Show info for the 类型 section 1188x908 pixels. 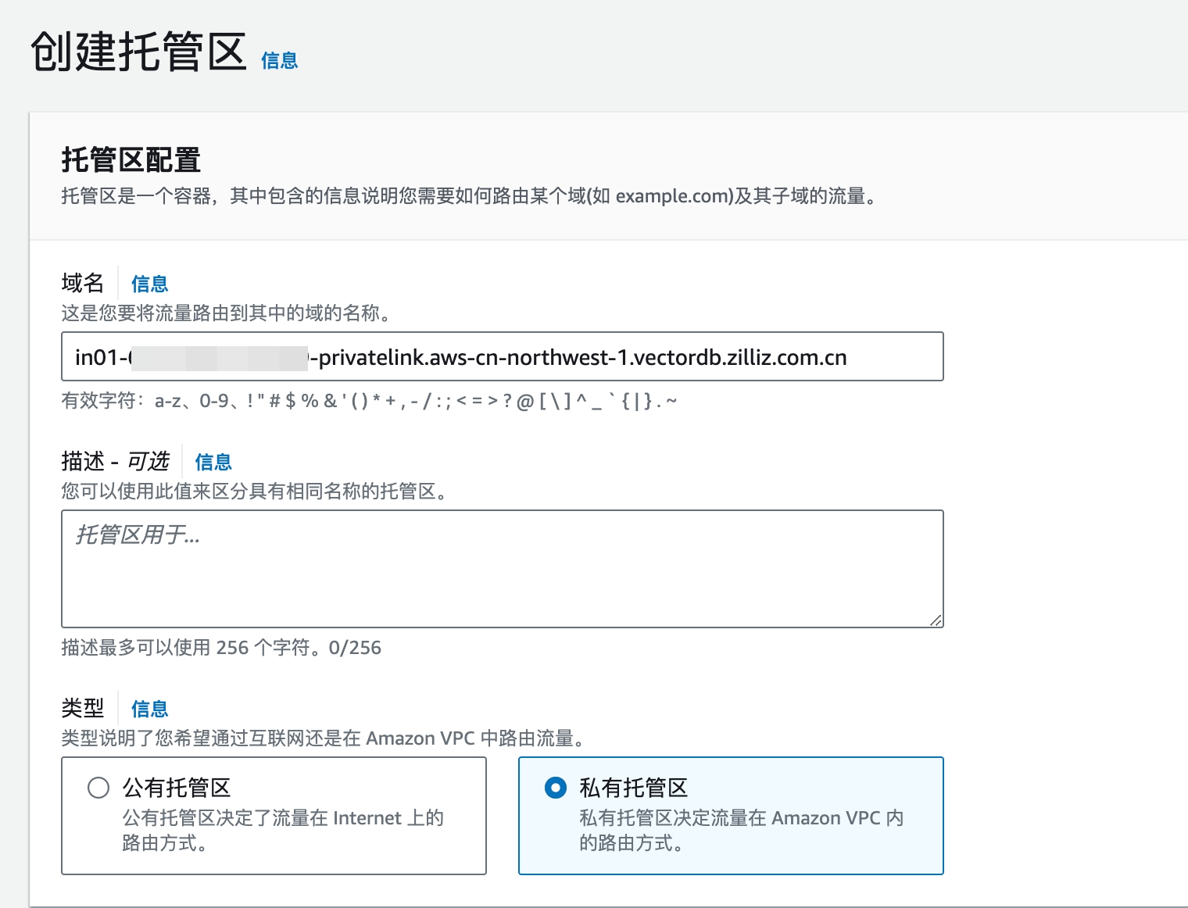pos(149,709)
